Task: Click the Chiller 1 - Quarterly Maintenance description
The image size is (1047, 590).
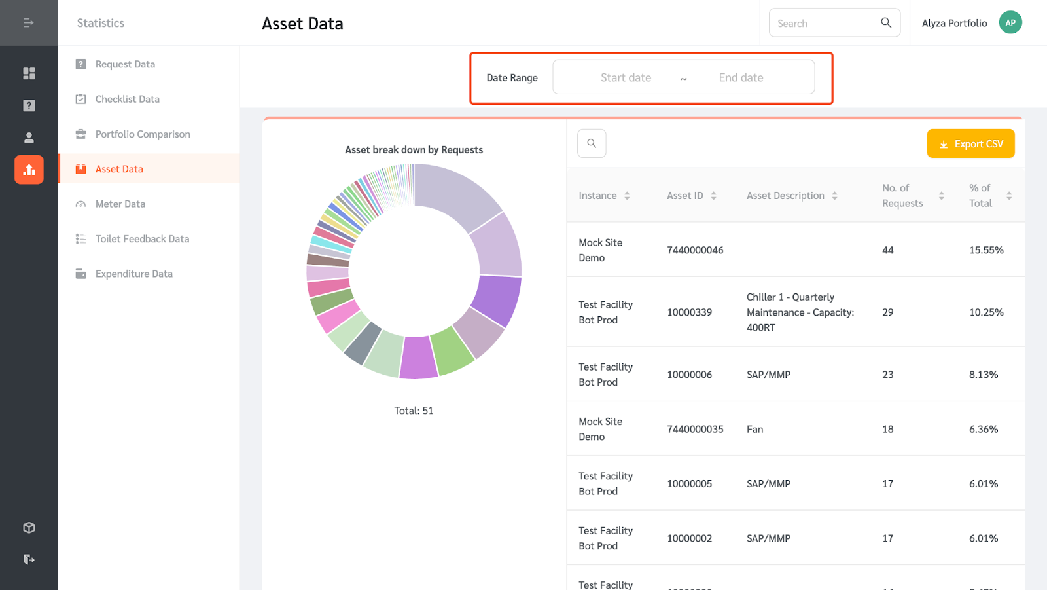Action: (800, 312)
